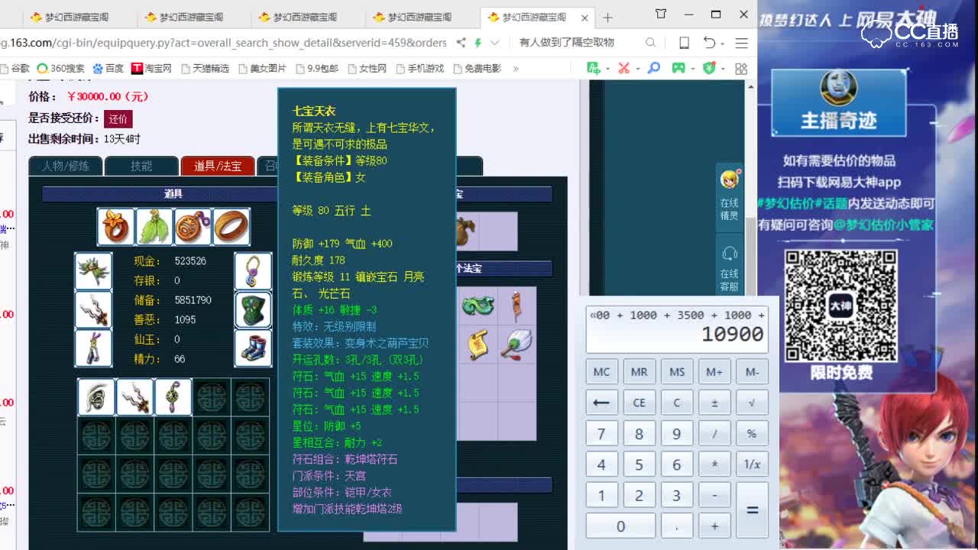Click the 还价 bargain button
This screenshot has width=978, height=550.
118,118
